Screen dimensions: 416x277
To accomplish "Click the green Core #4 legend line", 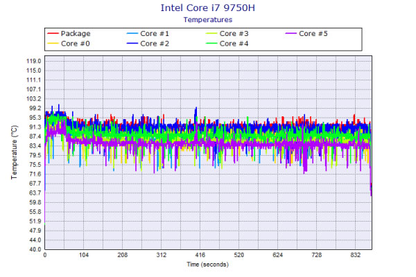I will click(211, 43).
